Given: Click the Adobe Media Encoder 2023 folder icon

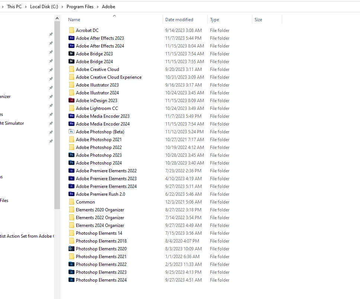Looking at the screenshot, I should (71, 116).
